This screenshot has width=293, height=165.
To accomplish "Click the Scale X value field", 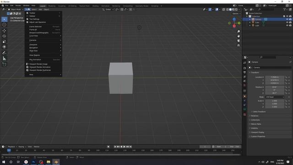I will coord(275,101).
